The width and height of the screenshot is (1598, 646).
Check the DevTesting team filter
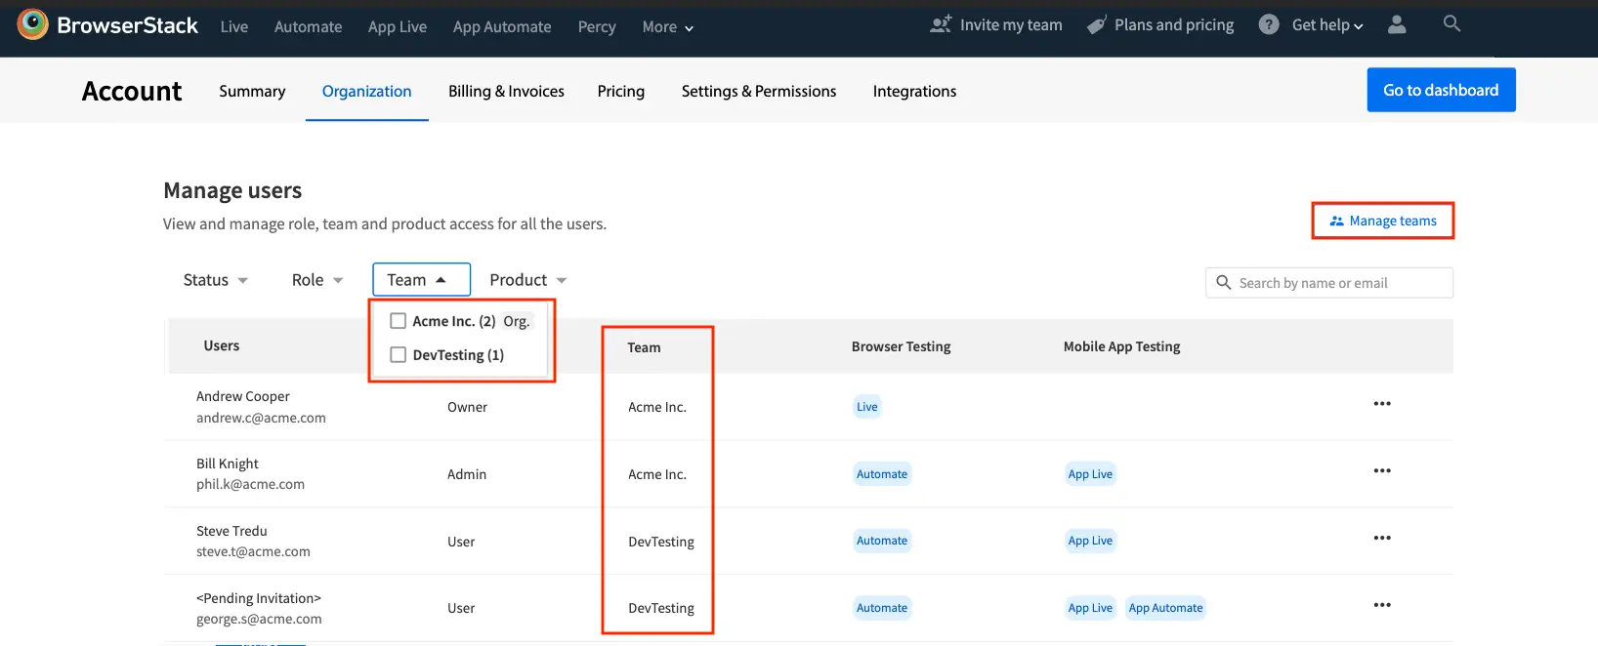pyautogui.click(x=398, y=355)
